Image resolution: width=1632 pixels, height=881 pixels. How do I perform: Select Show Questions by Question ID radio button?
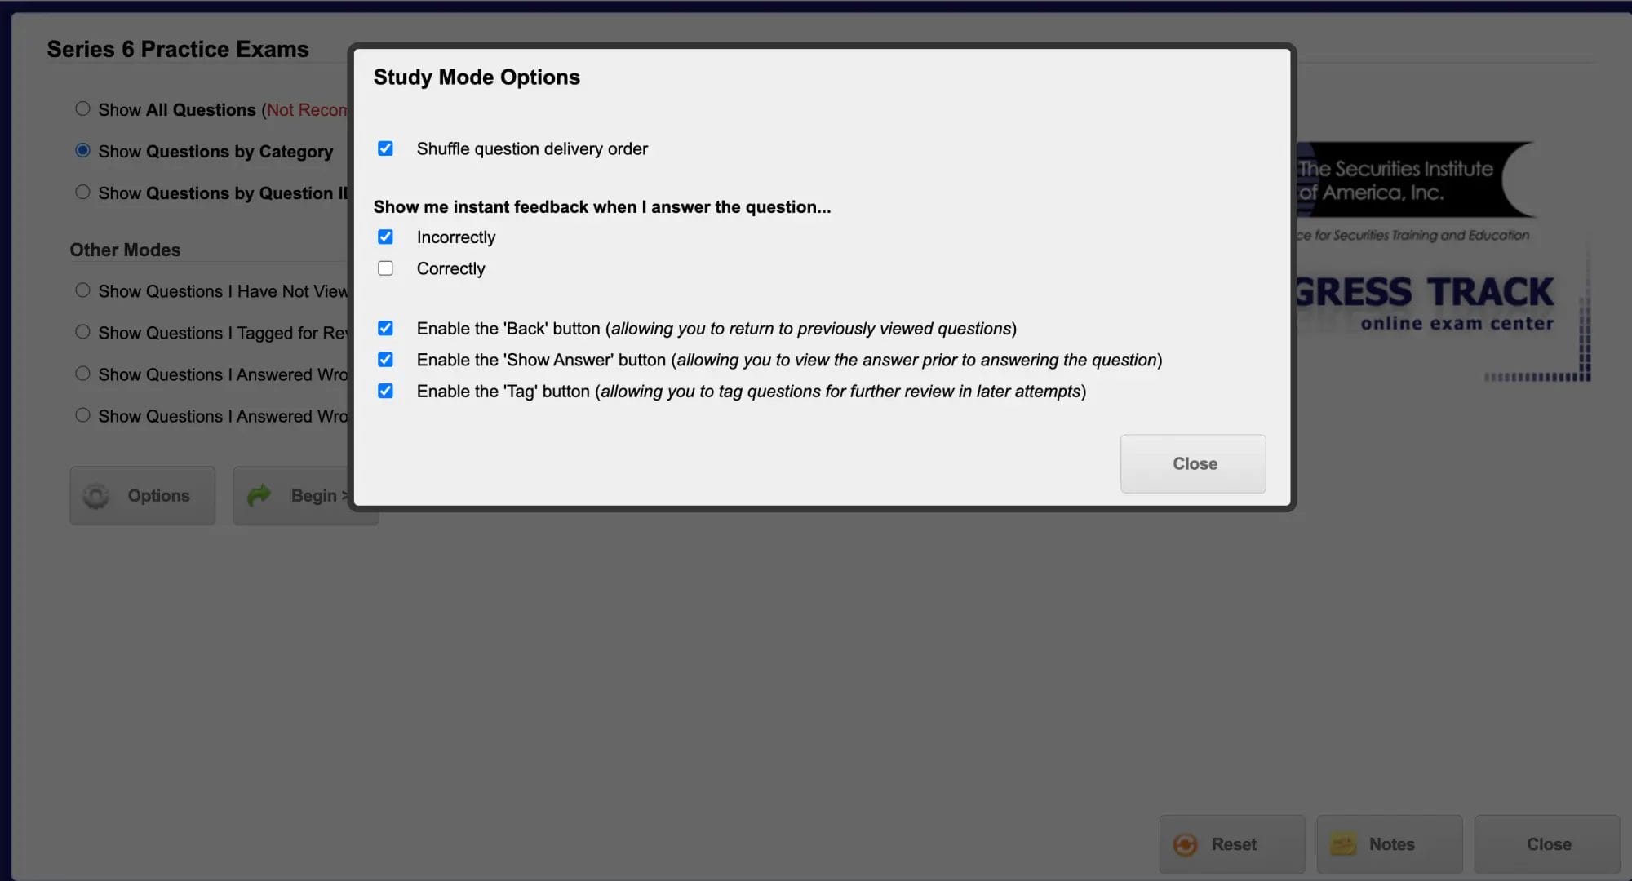point(82,192)
